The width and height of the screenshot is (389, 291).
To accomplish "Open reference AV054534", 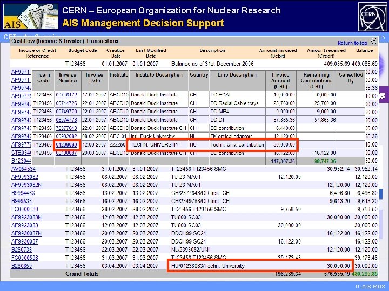I will pyautogui.click(x=23, y=169).
